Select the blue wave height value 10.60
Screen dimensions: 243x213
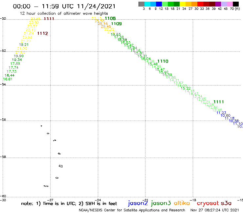pos(225,116)
